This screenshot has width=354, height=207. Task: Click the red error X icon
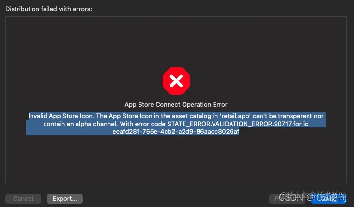pyautogui.click(x=176, y=81)
